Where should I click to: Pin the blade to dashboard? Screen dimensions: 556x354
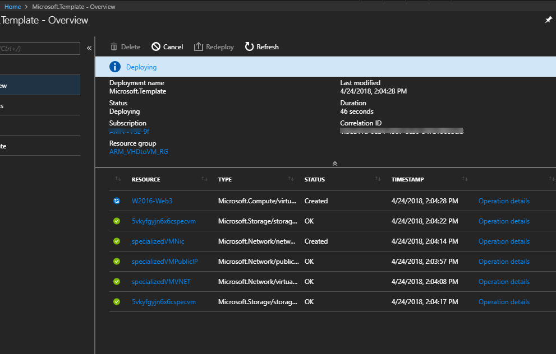(548, 20)
